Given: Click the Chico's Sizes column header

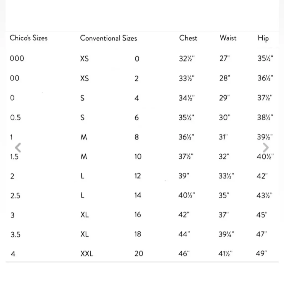Looking at the screenshot, I should pos(29,38).
